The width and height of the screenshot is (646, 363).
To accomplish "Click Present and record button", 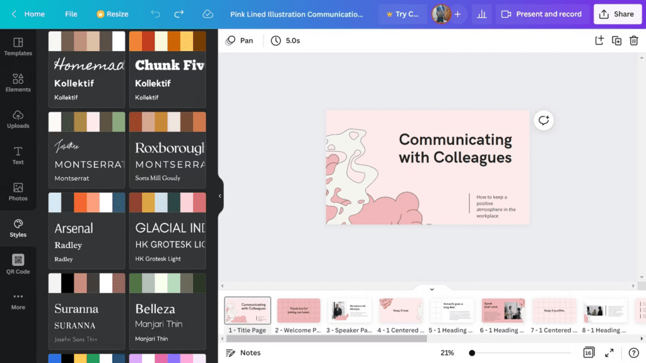I will [x=542, y=14].
